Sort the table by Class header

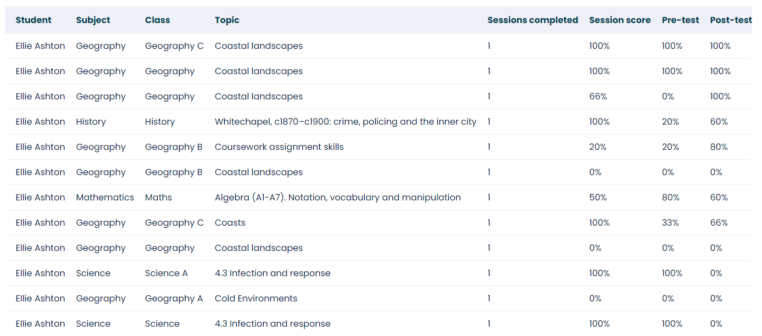tap(157, 20)
